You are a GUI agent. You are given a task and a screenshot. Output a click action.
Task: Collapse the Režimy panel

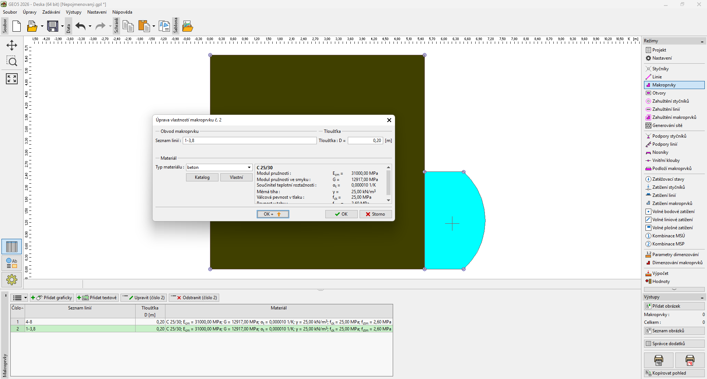[702, 41]
